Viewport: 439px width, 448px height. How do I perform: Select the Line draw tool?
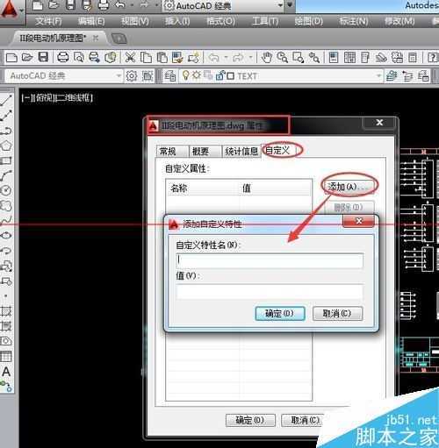(6, 101)
